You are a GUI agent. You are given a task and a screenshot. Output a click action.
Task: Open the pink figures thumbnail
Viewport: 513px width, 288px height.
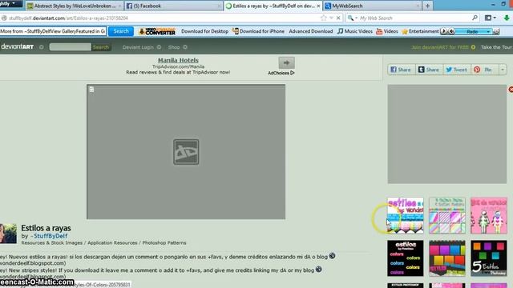point(488,215)
